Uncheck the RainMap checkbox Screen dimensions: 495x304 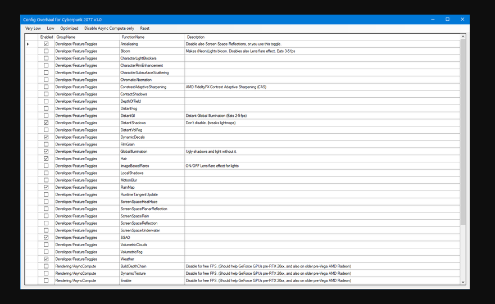click(46, 187)
